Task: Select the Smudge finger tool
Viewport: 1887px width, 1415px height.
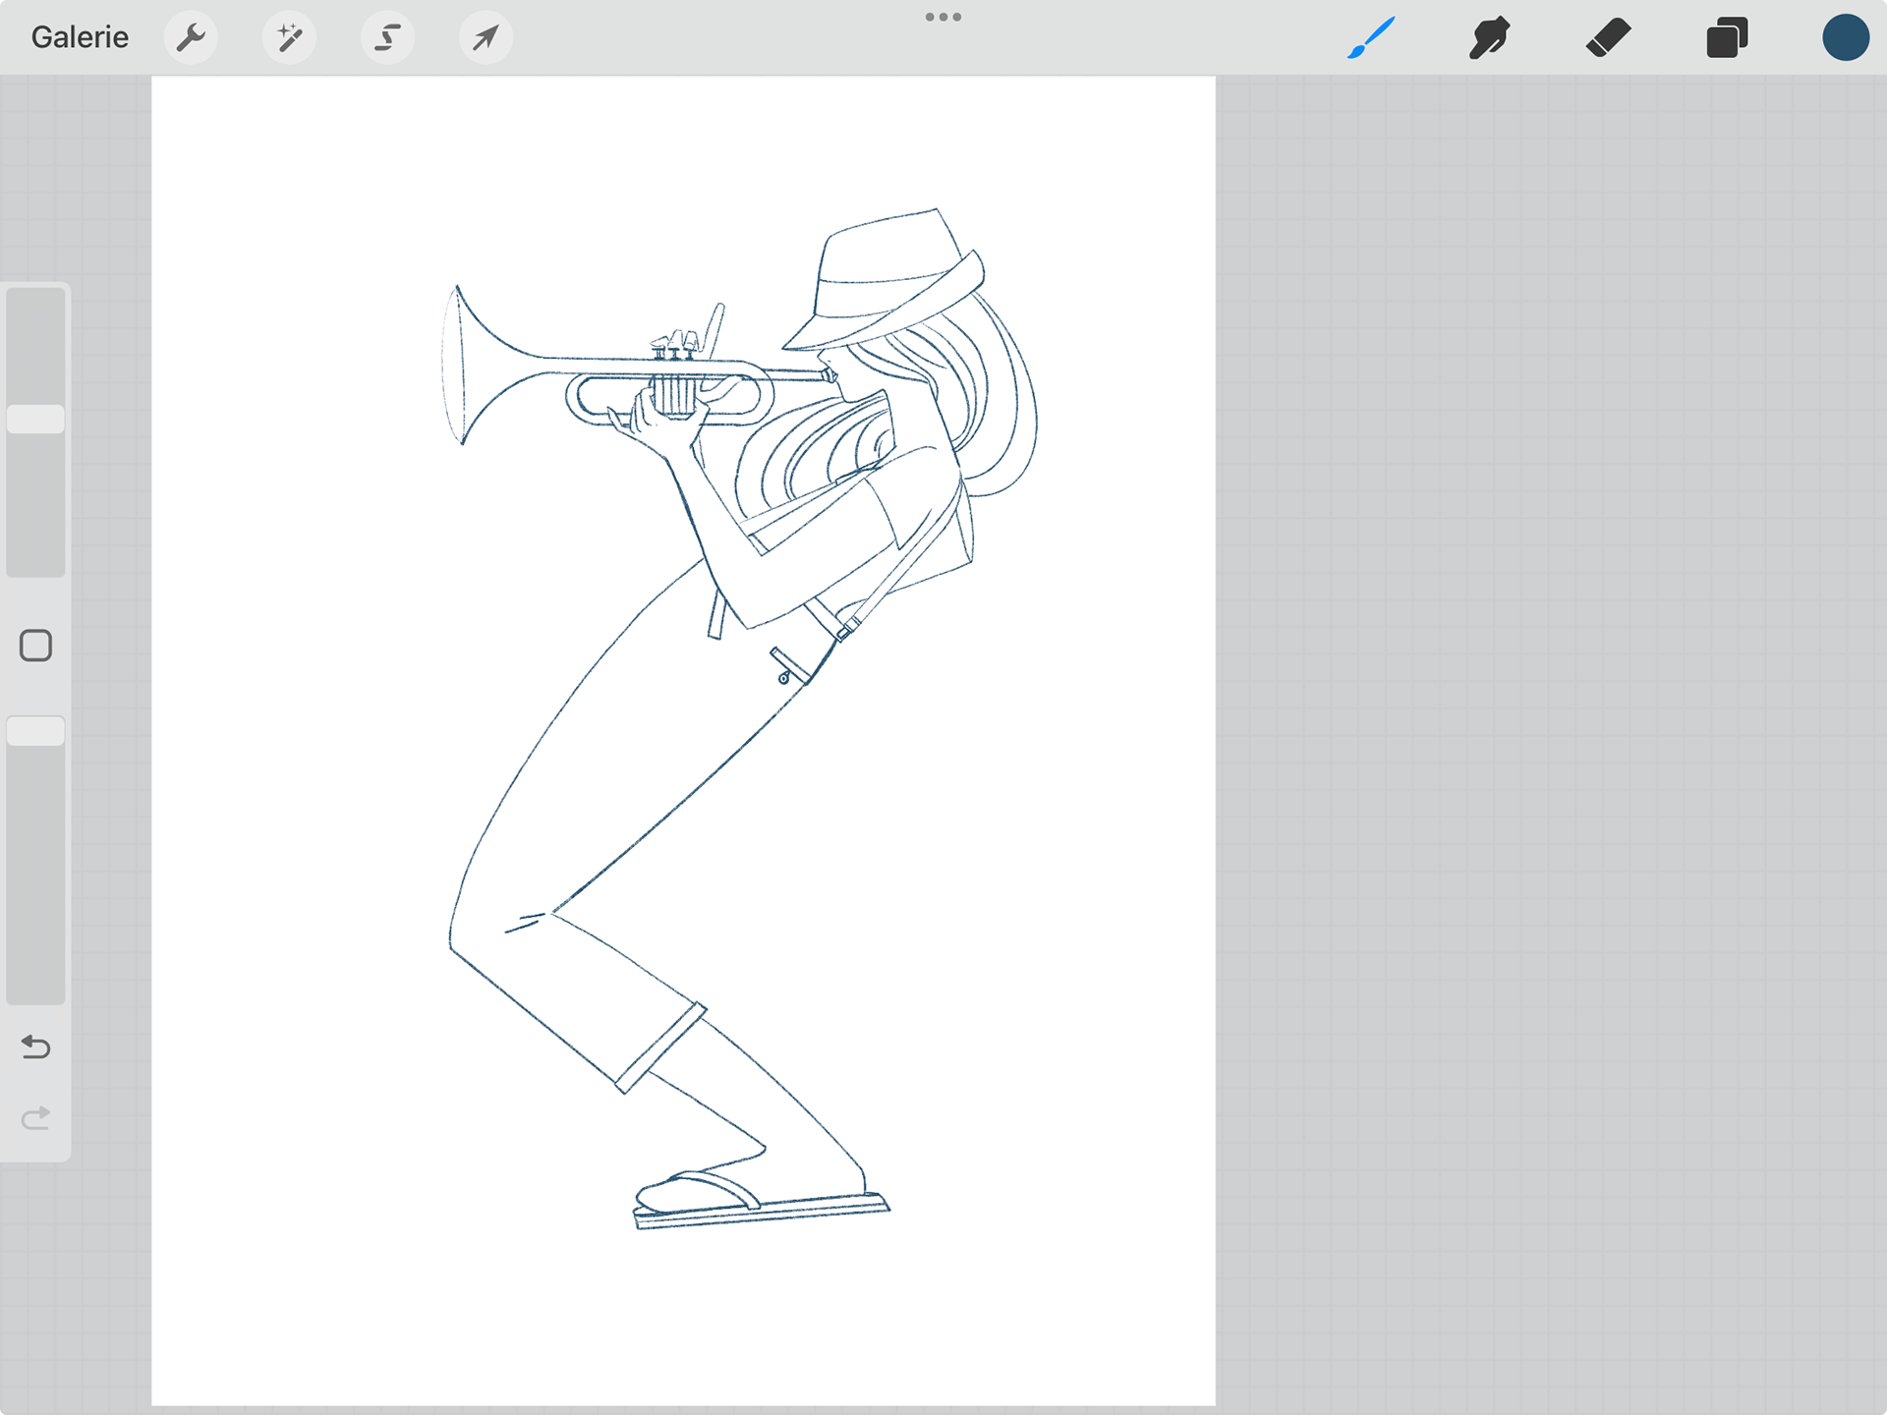Action: 1490,38
